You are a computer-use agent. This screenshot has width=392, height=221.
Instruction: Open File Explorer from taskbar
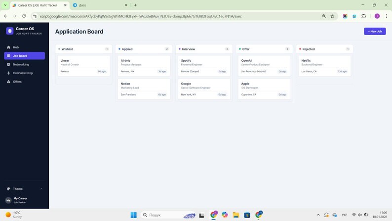click(236, 215)
